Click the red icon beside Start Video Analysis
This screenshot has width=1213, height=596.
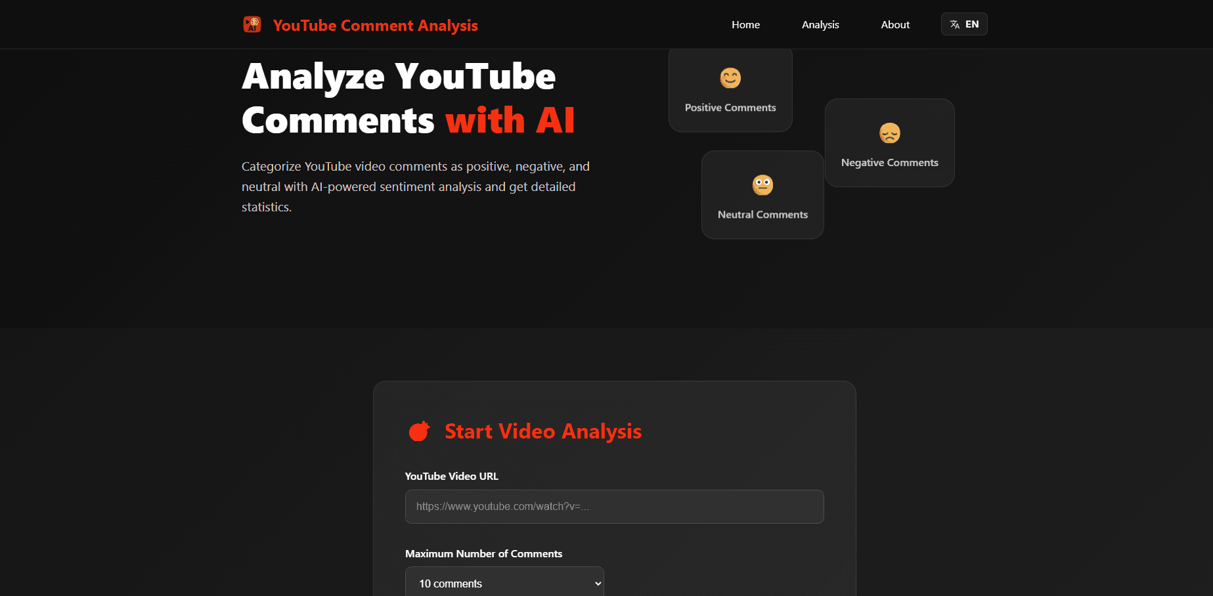pyautogui.click(x=419, y=431)
